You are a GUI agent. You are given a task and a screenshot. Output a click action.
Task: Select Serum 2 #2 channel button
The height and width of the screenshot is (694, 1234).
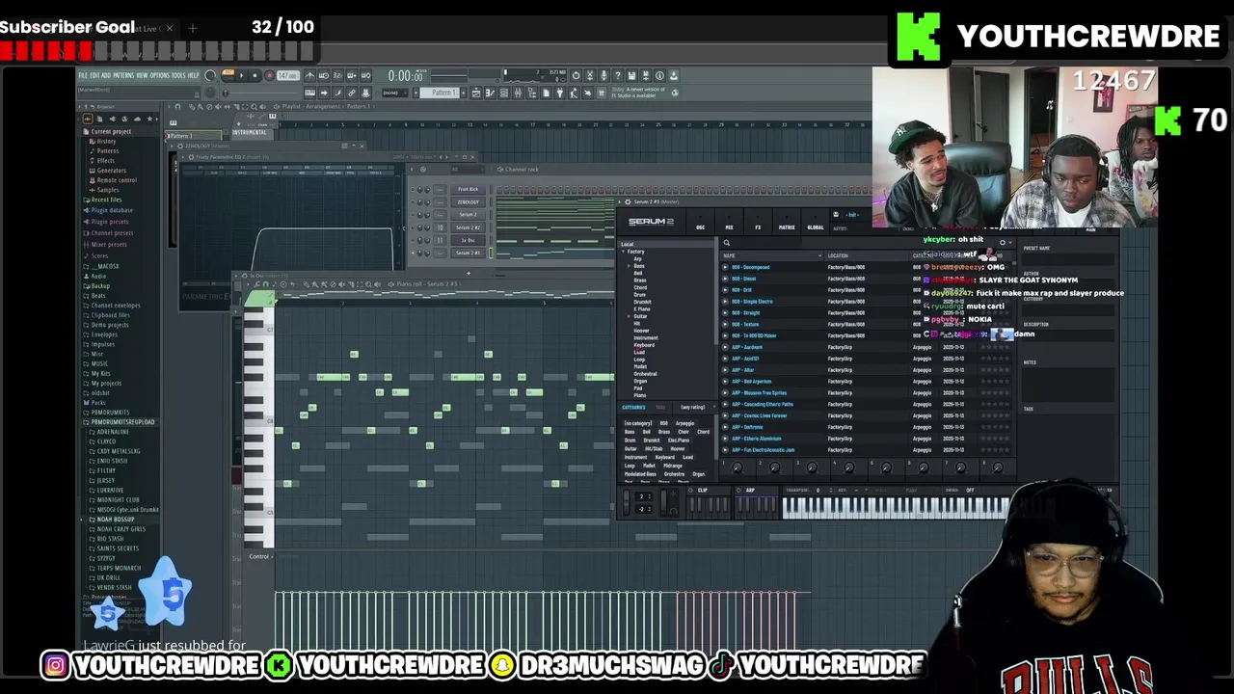(x=468, y=227)
